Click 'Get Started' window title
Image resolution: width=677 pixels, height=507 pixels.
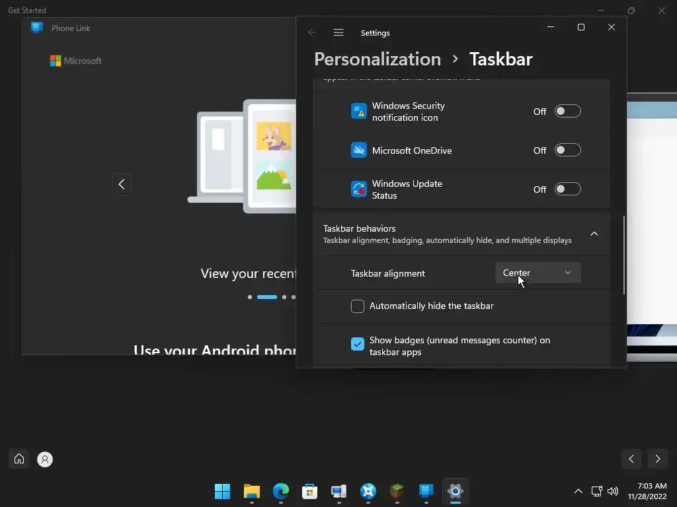click(26, 11)
